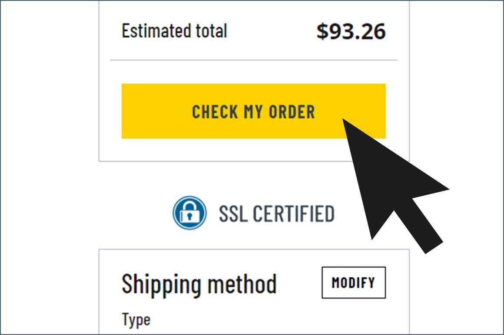Submit order review via CHECK MY ORDER
This screenshot has height=335, width=504.
pos(253,111)
